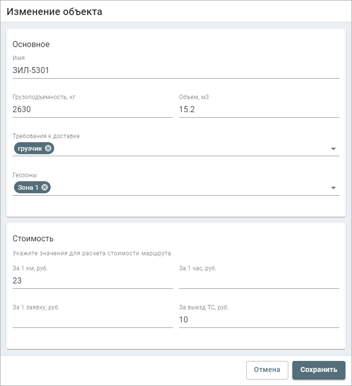Screen dimensions: 352x386
Task: Click the "Стоимость" section heading
Action: (x=33, y=238)
